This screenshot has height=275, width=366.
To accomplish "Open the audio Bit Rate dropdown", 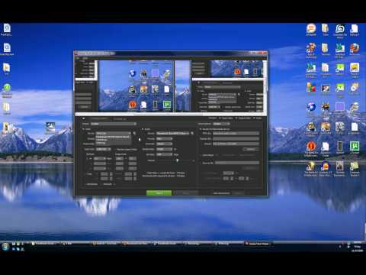I will pyautogui.click(x=164, y=154).
